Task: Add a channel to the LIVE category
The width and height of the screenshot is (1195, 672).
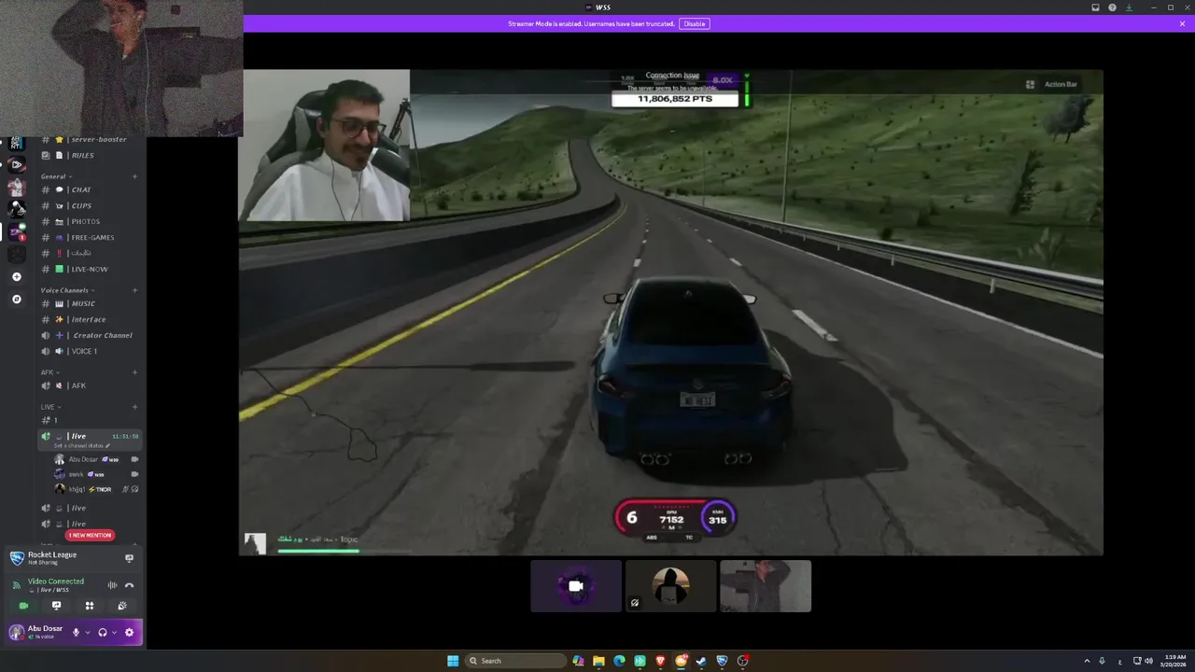Action: pyautogui.click(x=134, y=407)
